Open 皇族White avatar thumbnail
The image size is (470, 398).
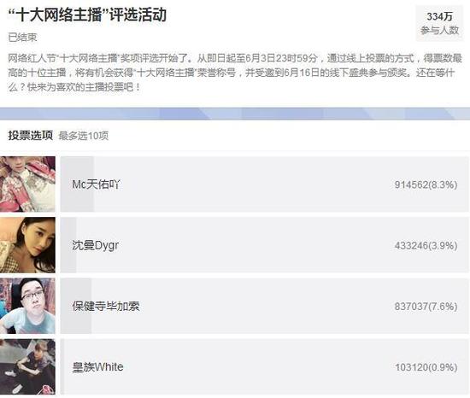(x=27, y=366)
